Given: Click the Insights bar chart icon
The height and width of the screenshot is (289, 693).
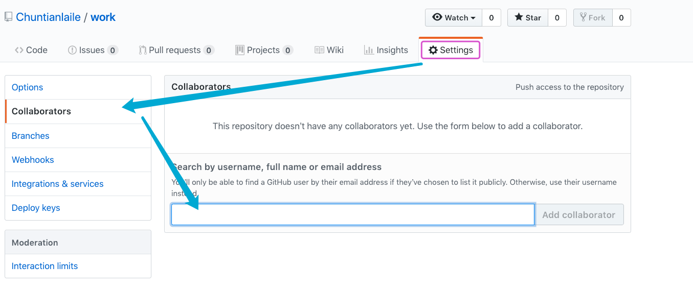Looking at the screenshot, I should [x=369, y=50].
